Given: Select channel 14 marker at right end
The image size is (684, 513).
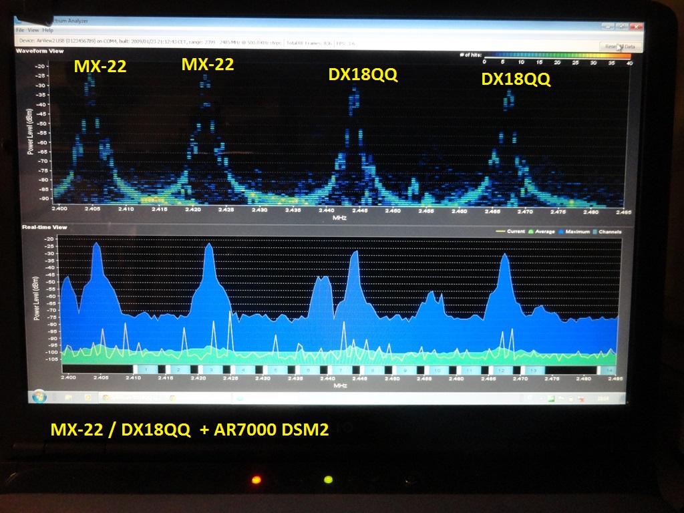Looking at the screenshot, I should pos(607,370).
